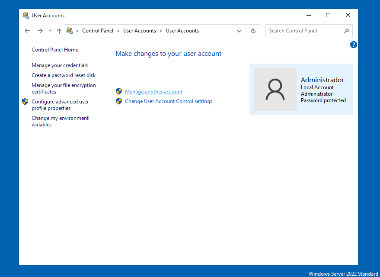
Task: Select the Control Panel breadcrumb
Action: click(98, 31)
